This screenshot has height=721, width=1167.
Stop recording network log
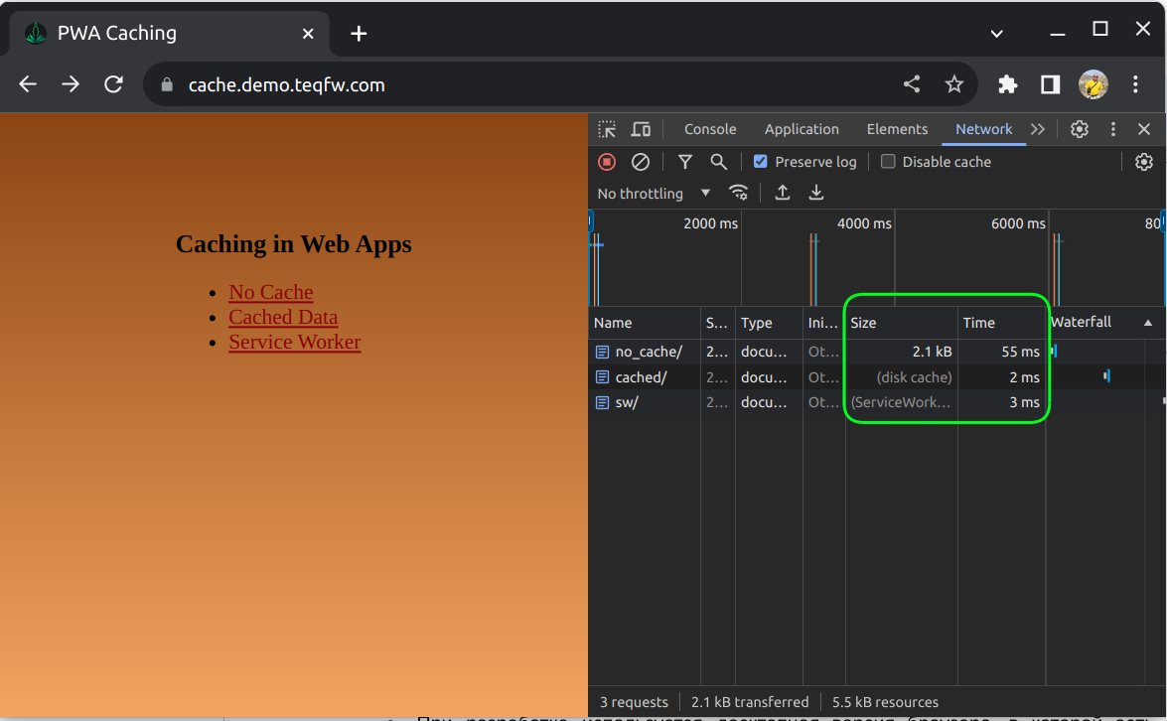point(607,162)
